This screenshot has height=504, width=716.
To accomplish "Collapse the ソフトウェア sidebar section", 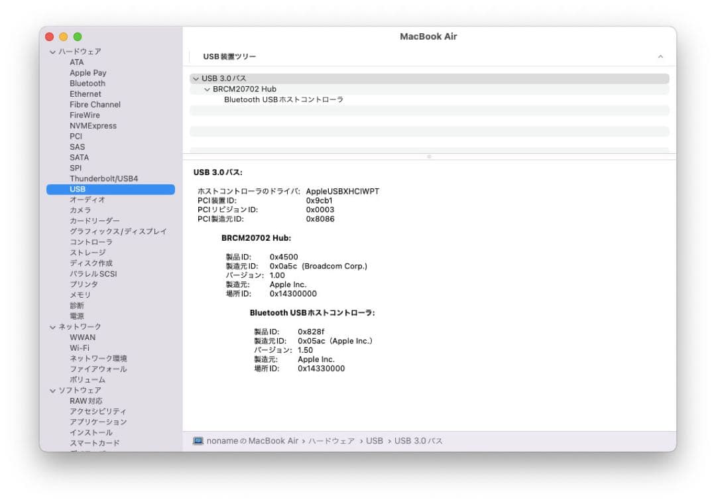I will point(52,390).
